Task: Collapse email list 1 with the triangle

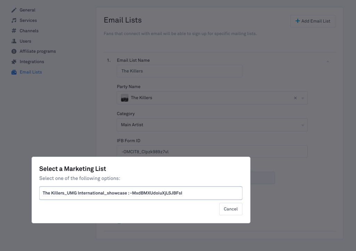Action: (x=328, y=61)
